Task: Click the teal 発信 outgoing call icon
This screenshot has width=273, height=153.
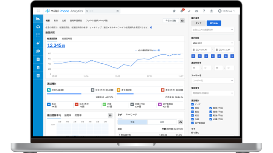Action: tap(49, 90)
